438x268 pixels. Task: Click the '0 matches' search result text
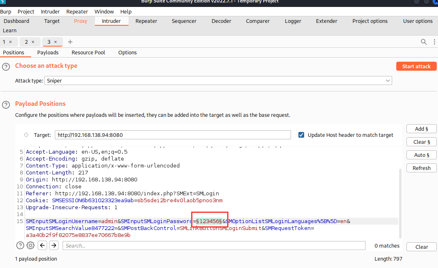click(x=387, y=246)
